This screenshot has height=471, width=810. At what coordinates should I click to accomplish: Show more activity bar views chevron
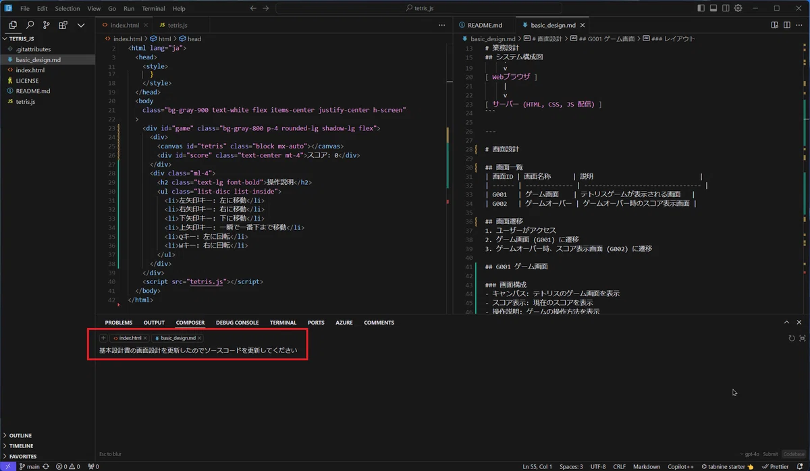81,25
